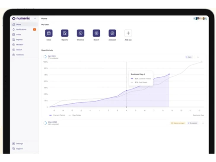Click the Re-opened status badge on March 2023
Viewport: 216px width, 162px height.
click(x=193, y=123)
